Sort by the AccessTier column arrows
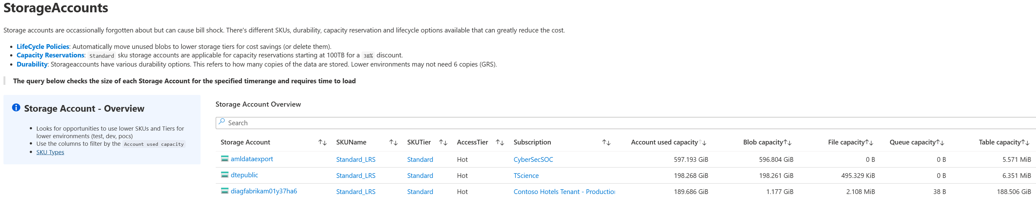This screenshot has width=1036, height=200. click(x=500, y=142)
